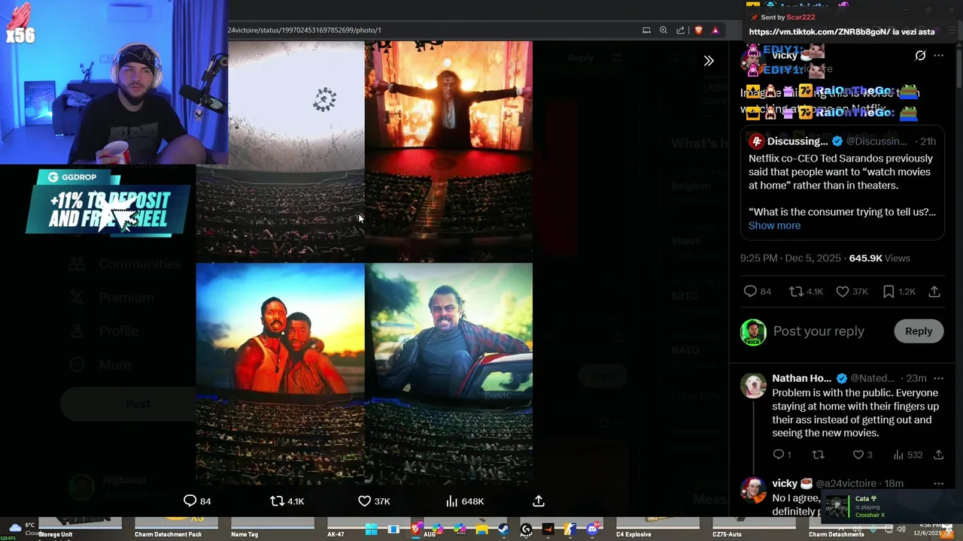Click the tiktok link in the pinned message
The image size is (963, 541).
coord(819,32)
